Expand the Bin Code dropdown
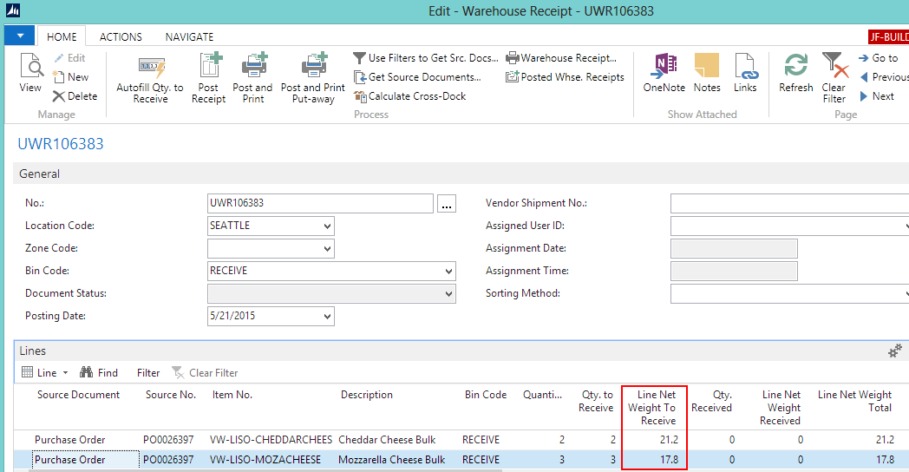This screenshot has height=472, width=909. point(448,272)
